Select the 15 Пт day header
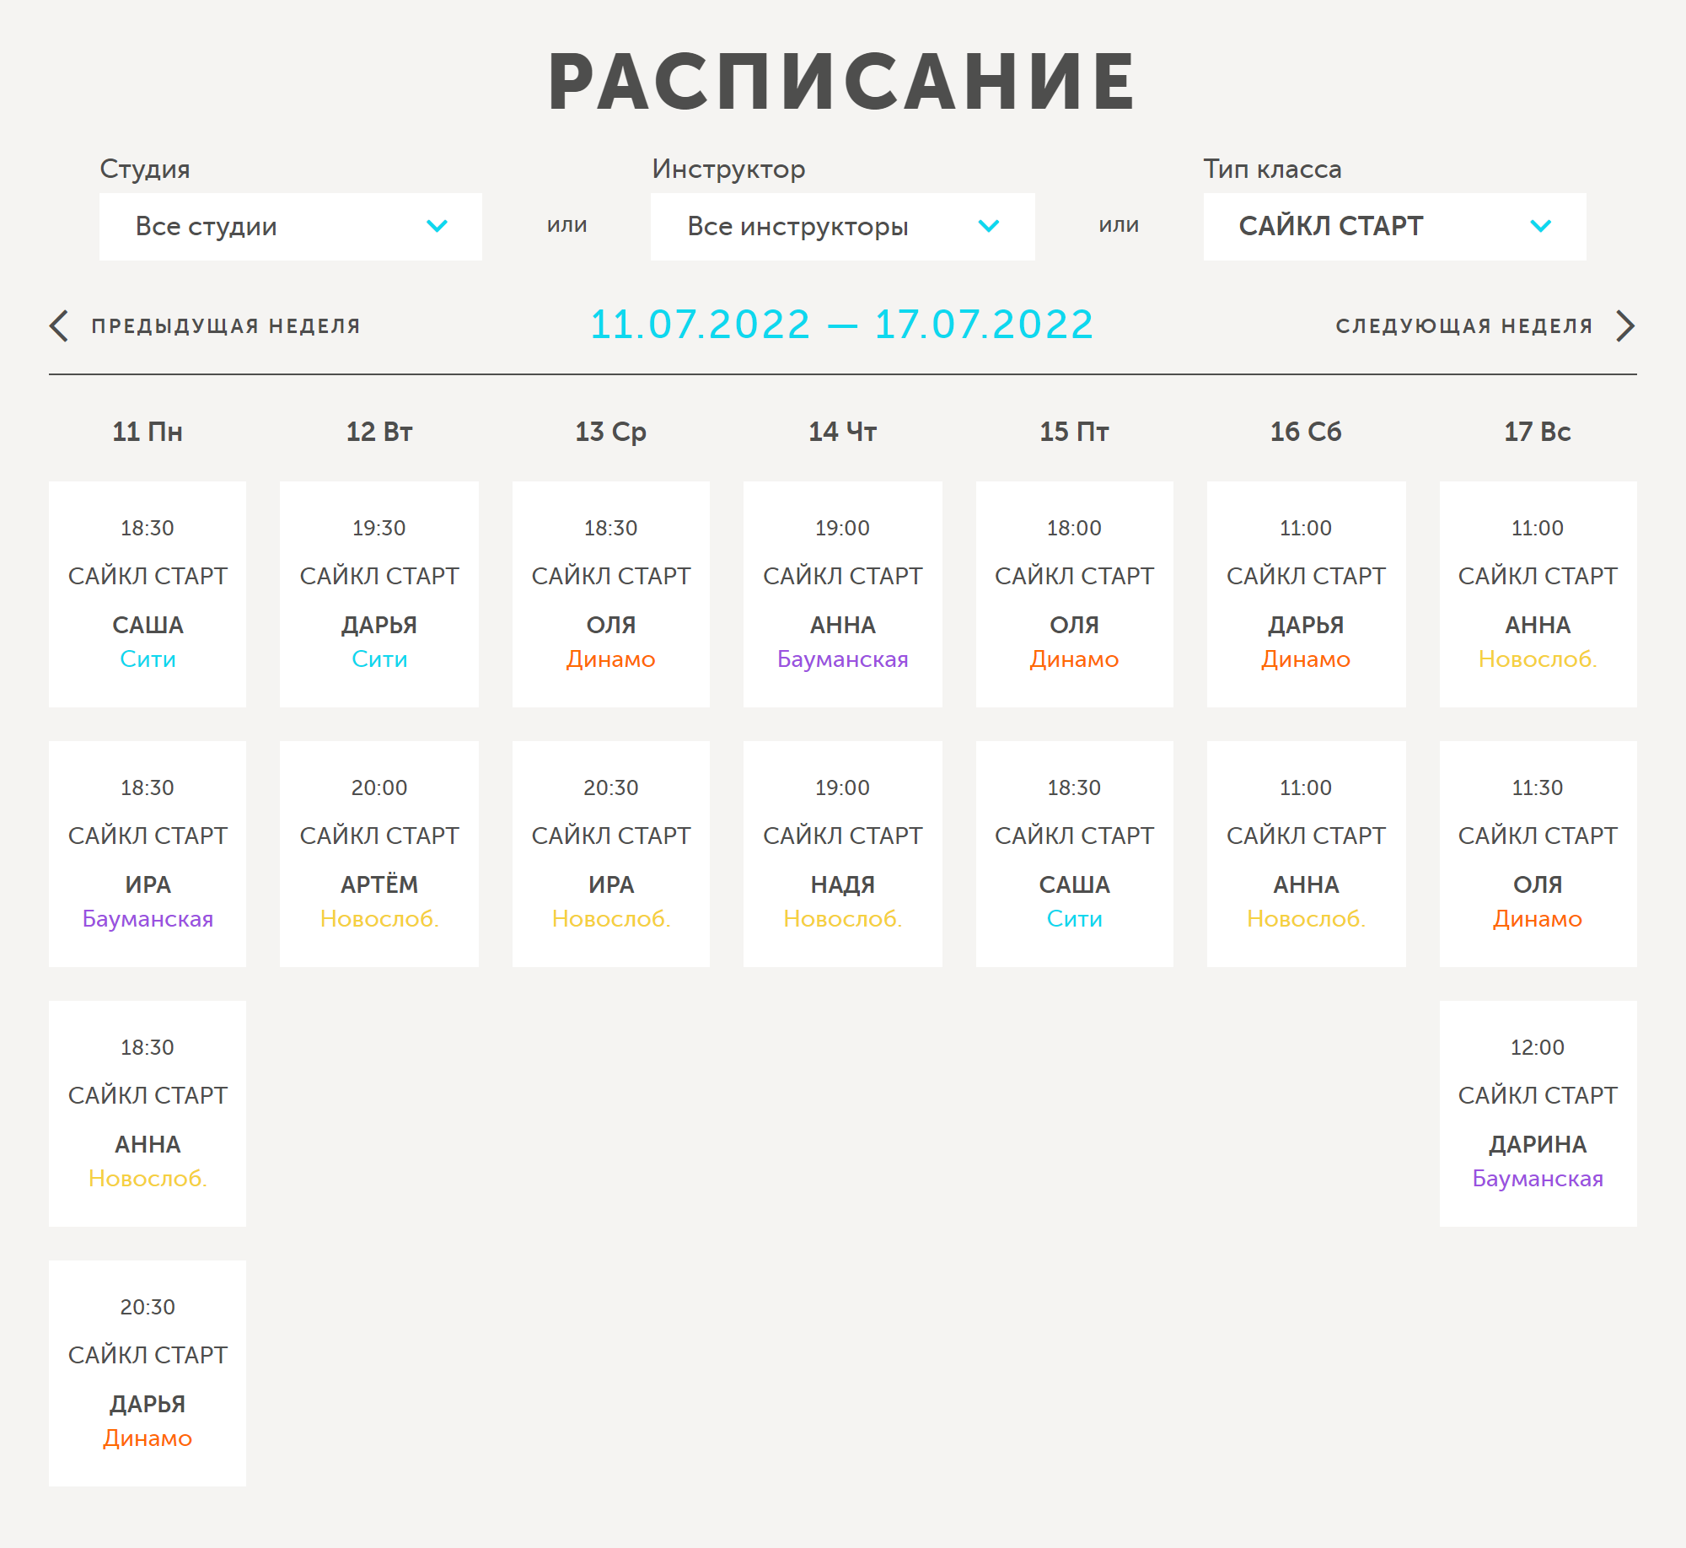The image size is (1686, 1548). pyautogui.click(x=1074, y=432)
